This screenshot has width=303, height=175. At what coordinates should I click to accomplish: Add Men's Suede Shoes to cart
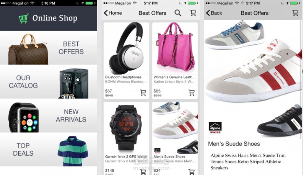tap(192, 172)
